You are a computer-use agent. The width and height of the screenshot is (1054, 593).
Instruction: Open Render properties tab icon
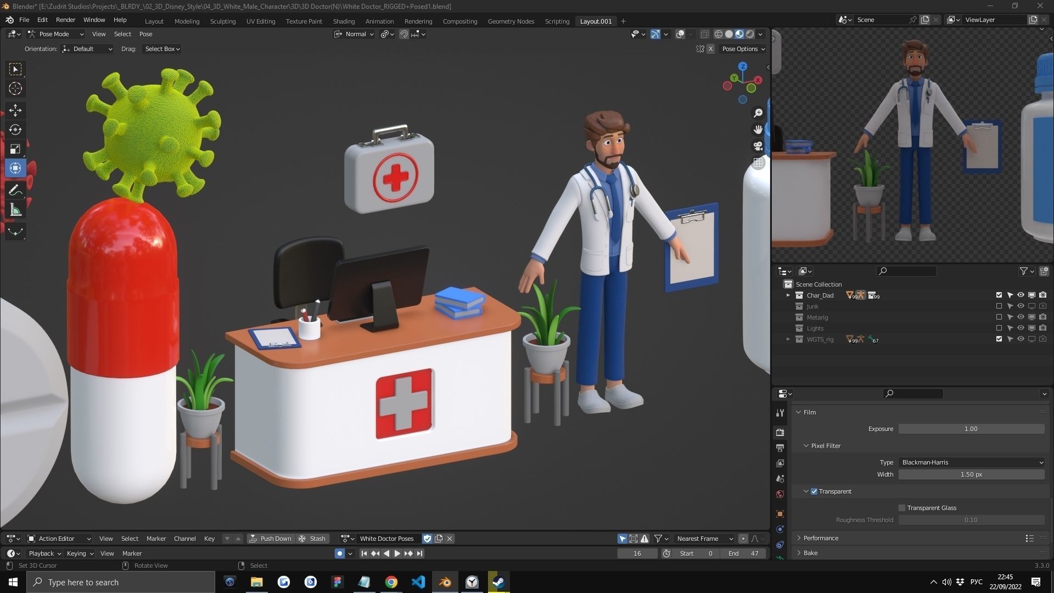[780, 433]
